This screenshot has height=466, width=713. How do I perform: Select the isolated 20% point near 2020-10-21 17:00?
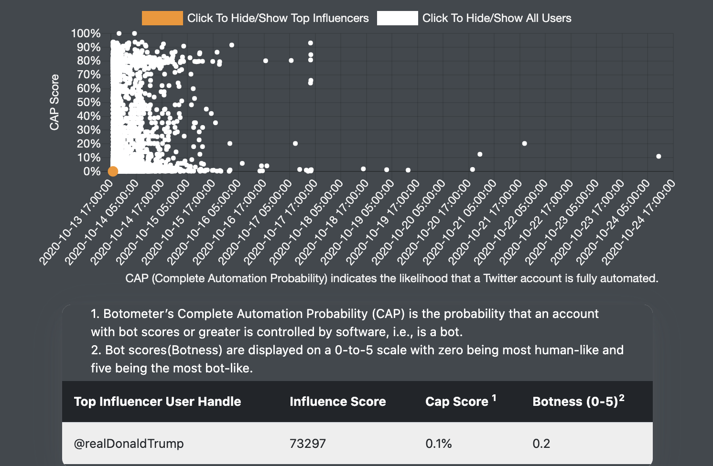(524, 144)
